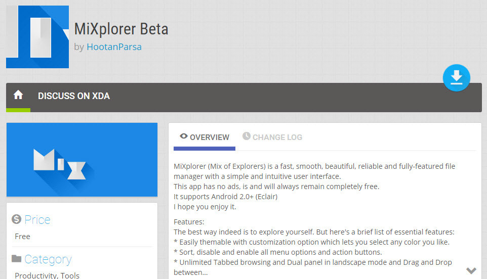The image size is (487, 279).
Task: Click the dollar icon next to Price
Action: tap(17, 219)
